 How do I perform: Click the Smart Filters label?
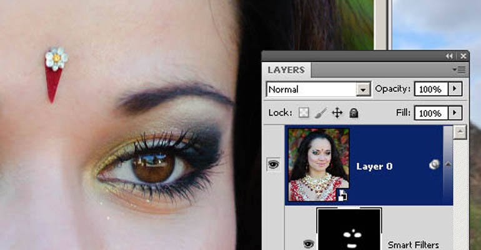pyautogui.click(x=413, y=245)
